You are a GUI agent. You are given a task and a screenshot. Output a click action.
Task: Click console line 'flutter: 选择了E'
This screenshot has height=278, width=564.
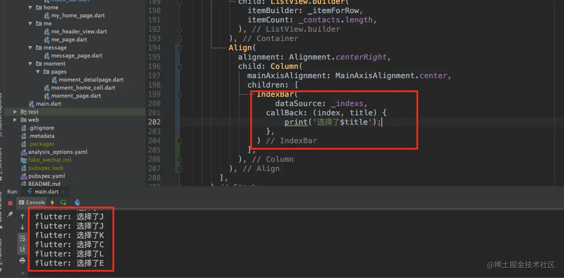69,263
